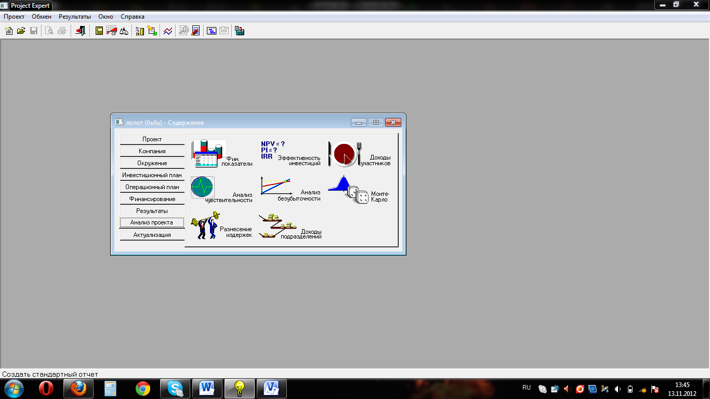710x399 pixels.
Task: Open the Проект menu
Action: click(14, 17)
